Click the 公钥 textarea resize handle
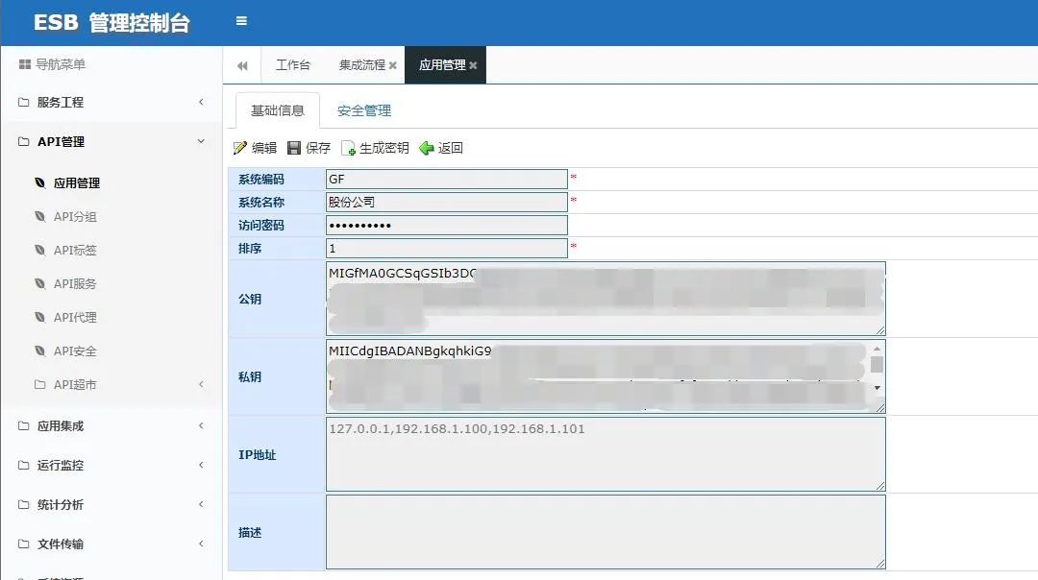Image resolution: width=1038 pixels, height=580 pixels. [x=880, y=330]
